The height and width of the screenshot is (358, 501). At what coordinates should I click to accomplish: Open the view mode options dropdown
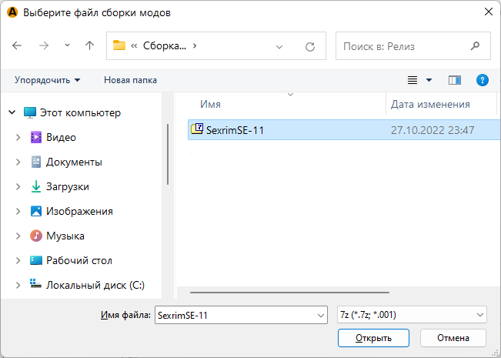(429, 80)
